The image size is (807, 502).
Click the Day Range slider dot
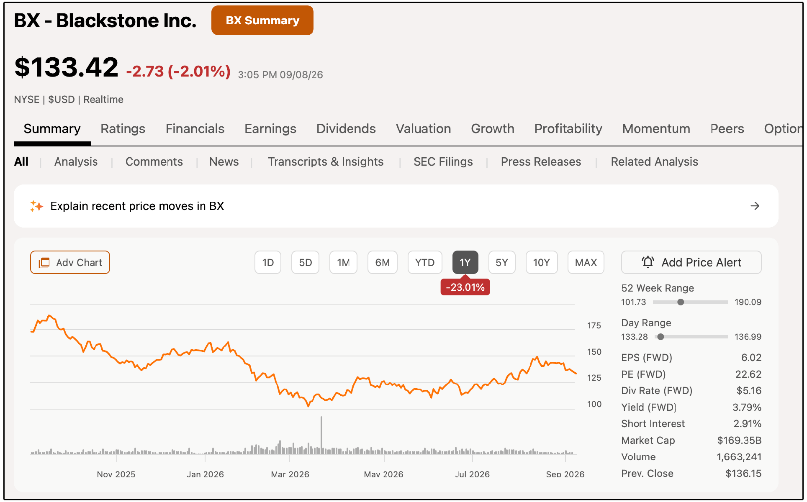tap(661, 337)
